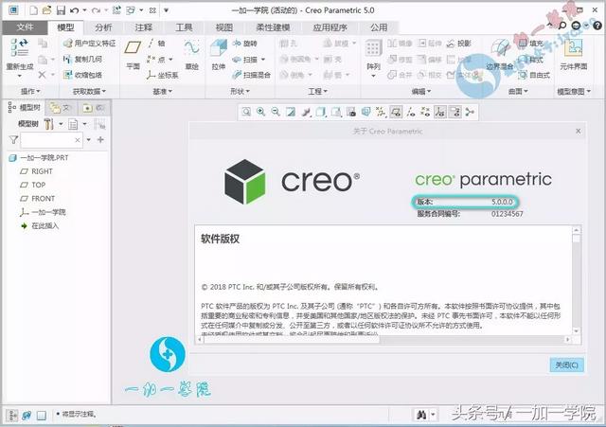Viewport: 606px width, 427px height.
Task: Select FRONT plane in model tree
Action: tap(38, 198)
